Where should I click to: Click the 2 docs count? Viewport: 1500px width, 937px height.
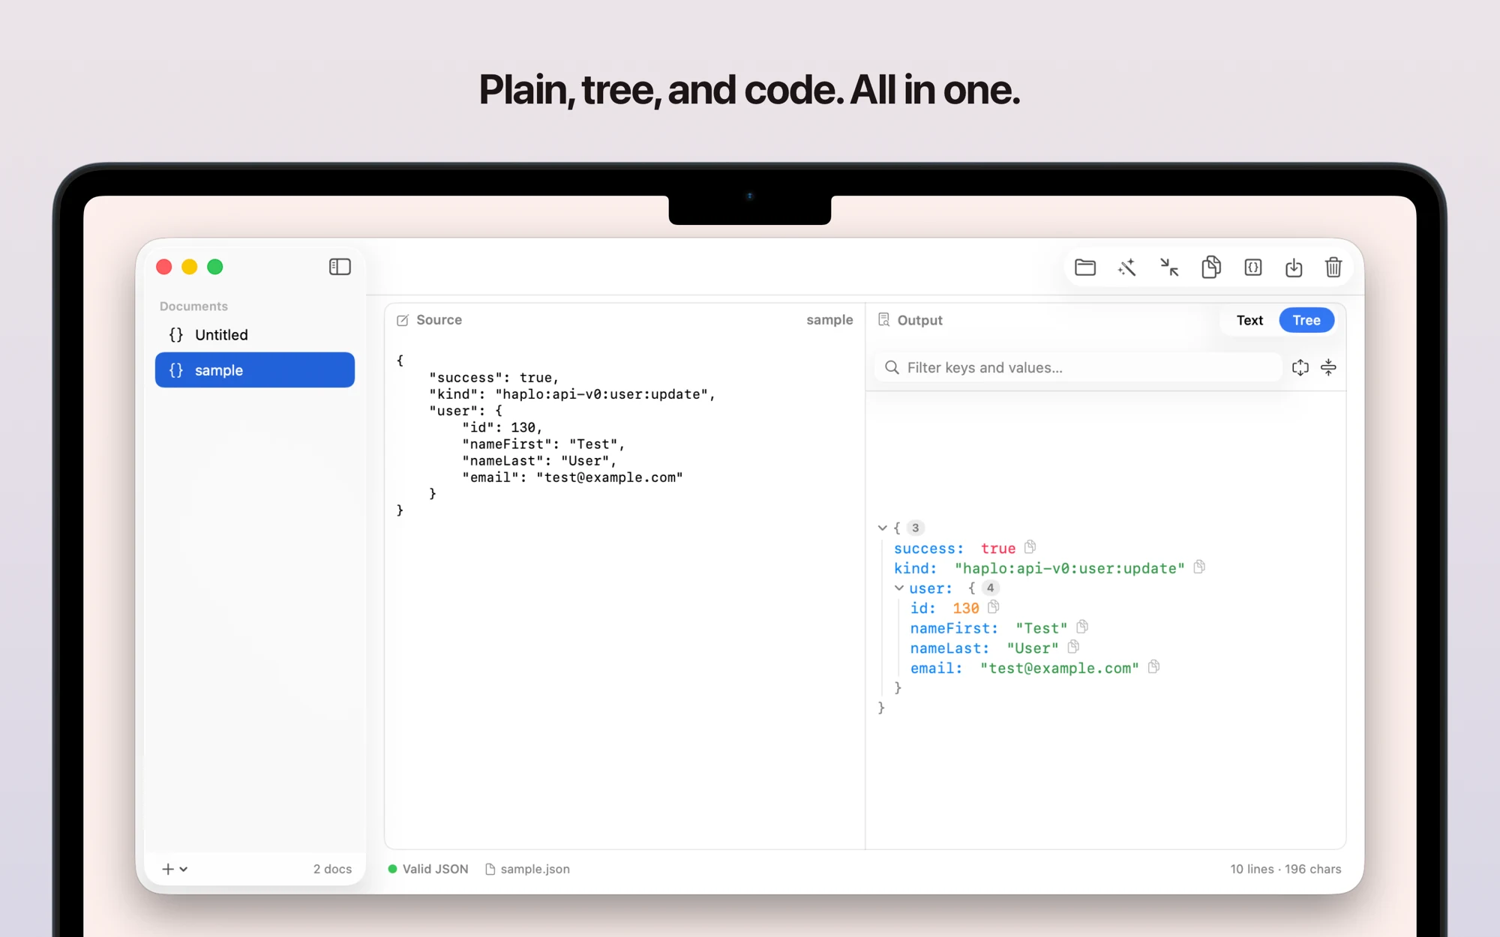point(332,869)
